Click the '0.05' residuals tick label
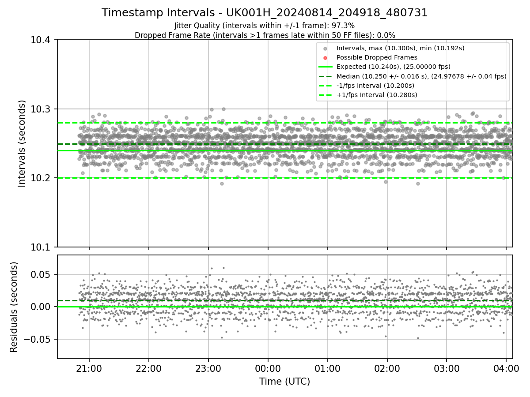The height and width of the screenshot is (397, 530). click(41, 274)
